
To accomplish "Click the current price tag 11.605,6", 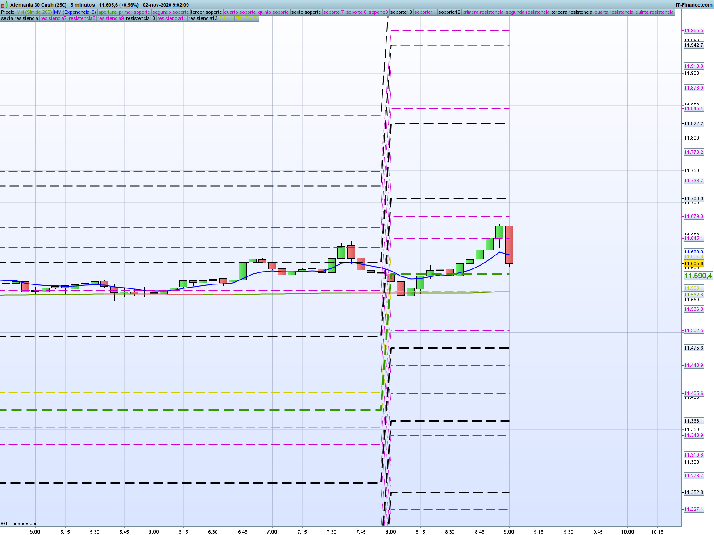I will (x=694, y=263).
